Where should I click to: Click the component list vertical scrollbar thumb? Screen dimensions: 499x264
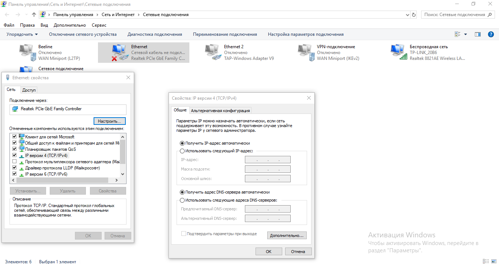click(x=122, y=152)
